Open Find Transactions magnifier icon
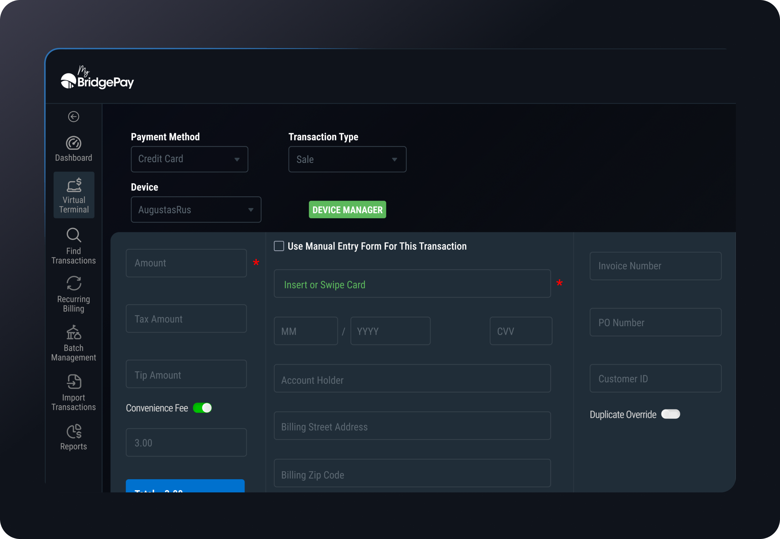This screenshot has width=780, height=539. (x=73, y=235)
